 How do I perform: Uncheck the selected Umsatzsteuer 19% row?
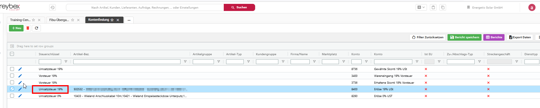coord(12,89)
